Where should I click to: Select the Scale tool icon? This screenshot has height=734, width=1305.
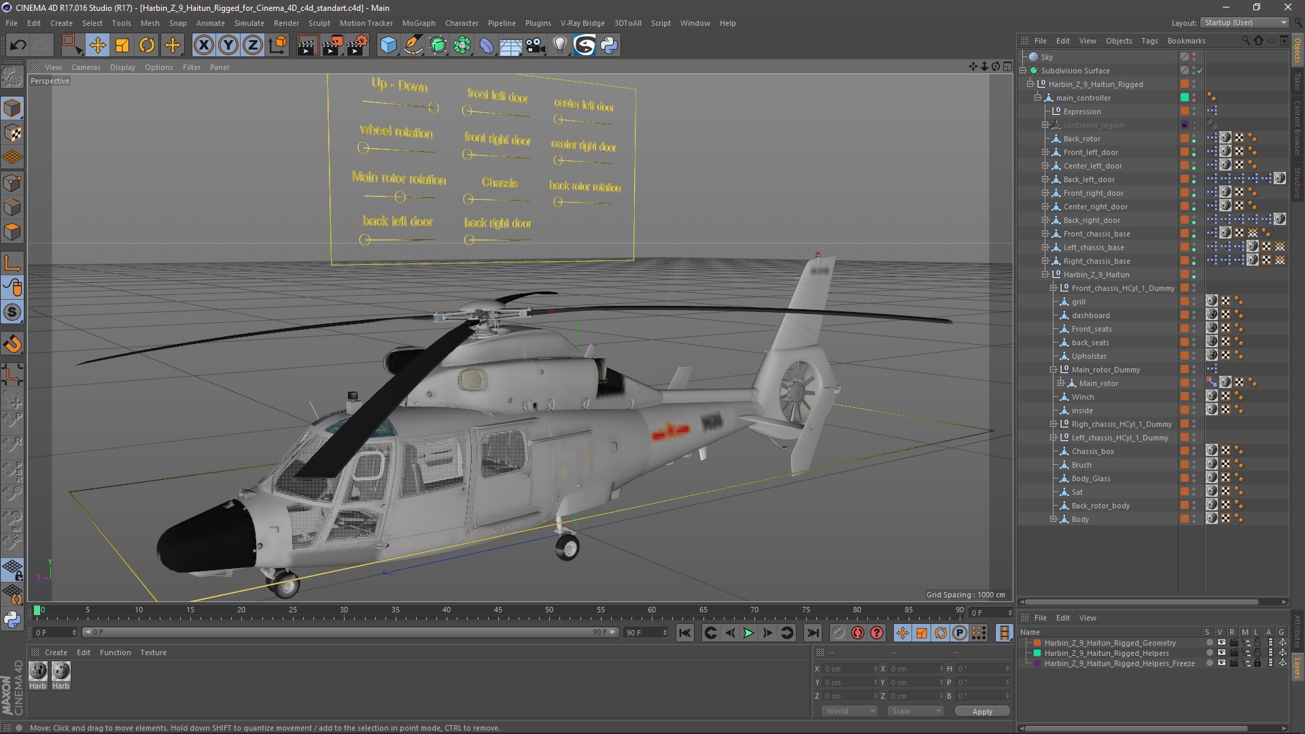click(x=122, y=46)
